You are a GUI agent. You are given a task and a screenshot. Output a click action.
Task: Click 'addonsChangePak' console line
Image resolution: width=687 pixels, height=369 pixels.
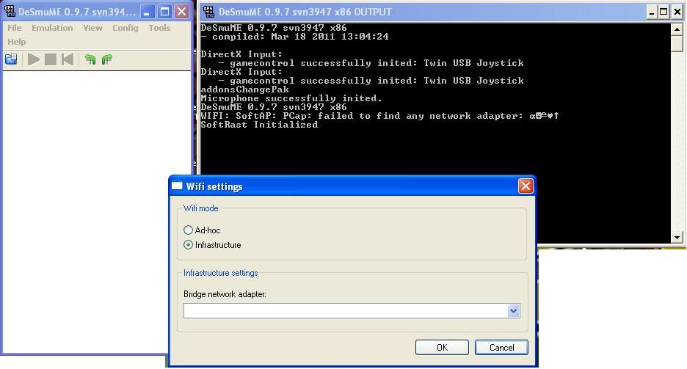point(244,89)
